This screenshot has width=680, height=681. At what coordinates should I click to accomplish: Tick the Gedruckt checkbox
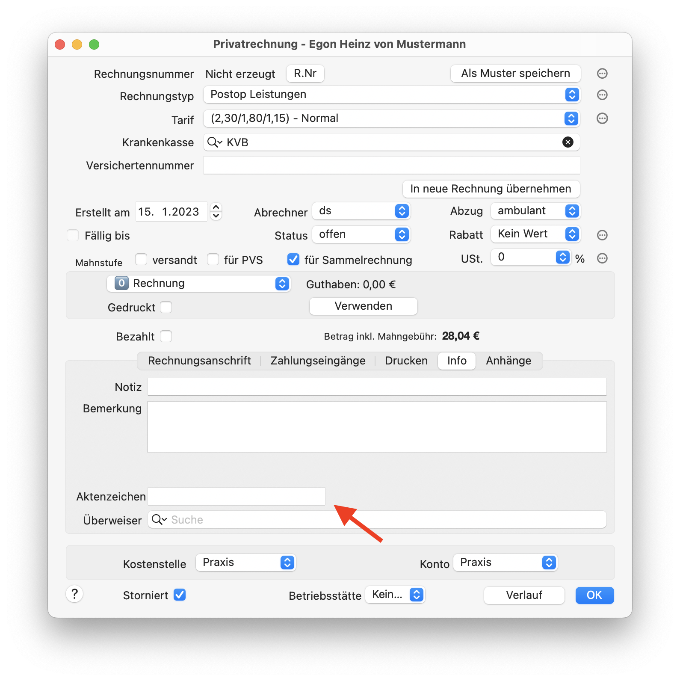pyautogui.click(x=166, y=307)
